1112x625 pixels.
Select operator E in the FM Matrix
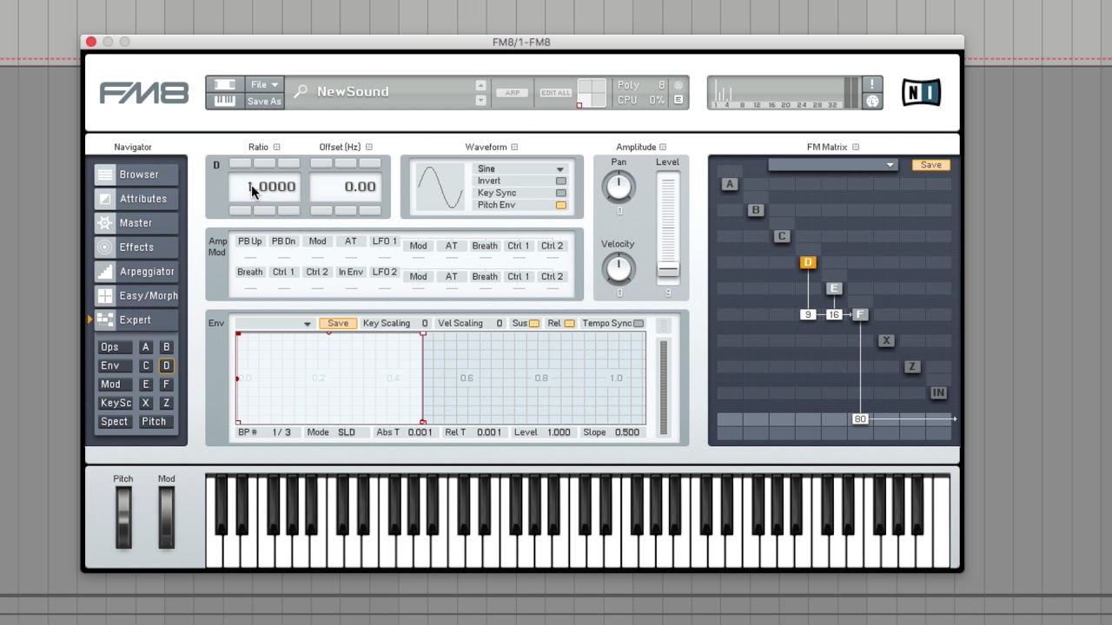pyautogui.click(x=834, y=288)
